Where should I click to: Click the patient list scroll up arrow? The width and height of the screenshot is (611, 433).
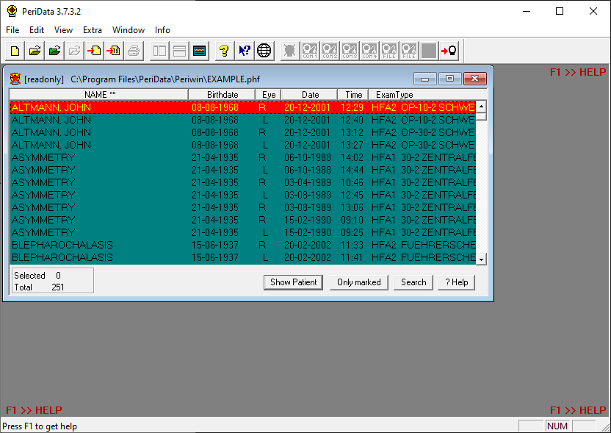coord(482,107)
